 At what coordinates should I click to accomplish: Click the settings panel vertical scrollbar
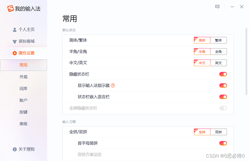pyautogui.click(x=246, y=61)
